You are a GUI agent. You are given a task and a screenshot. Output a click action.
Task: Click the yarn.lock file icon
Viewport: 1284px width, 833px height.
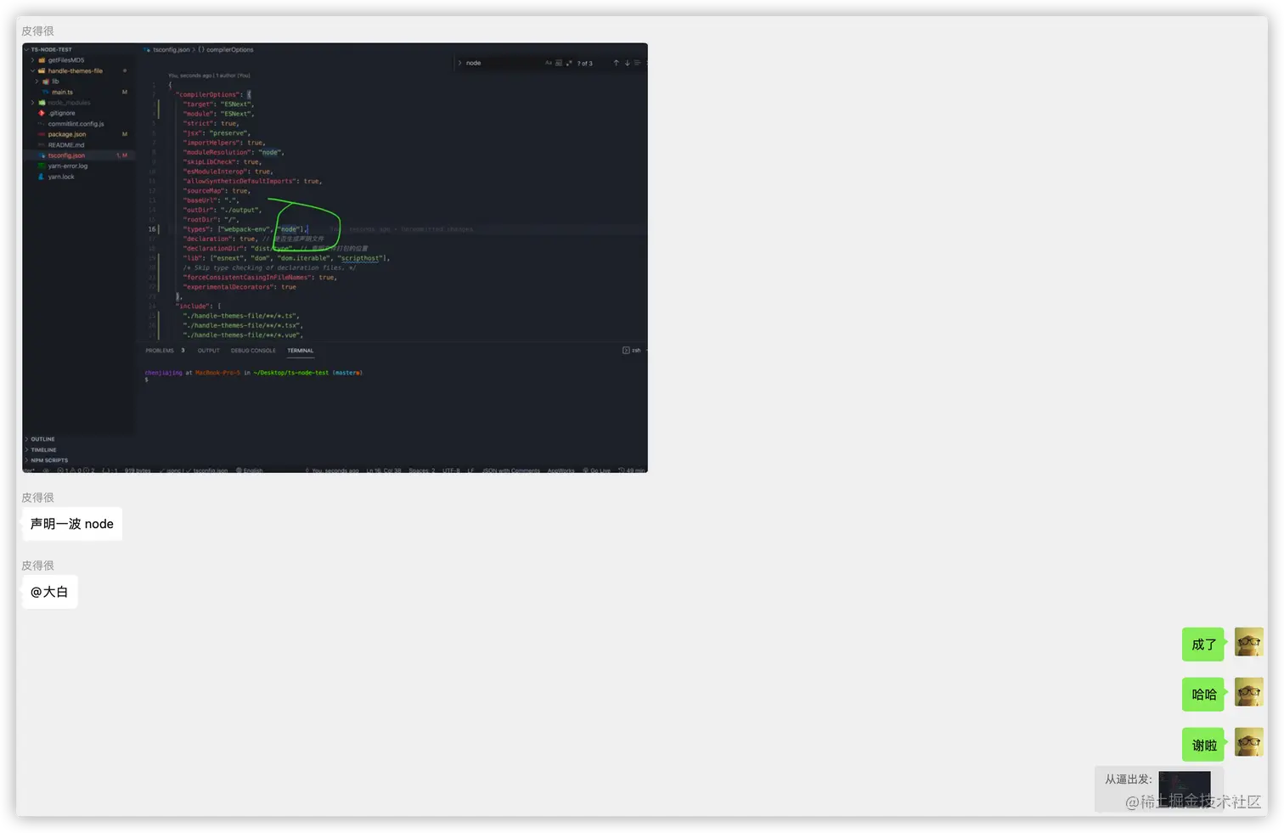click(x=41, y=177)
